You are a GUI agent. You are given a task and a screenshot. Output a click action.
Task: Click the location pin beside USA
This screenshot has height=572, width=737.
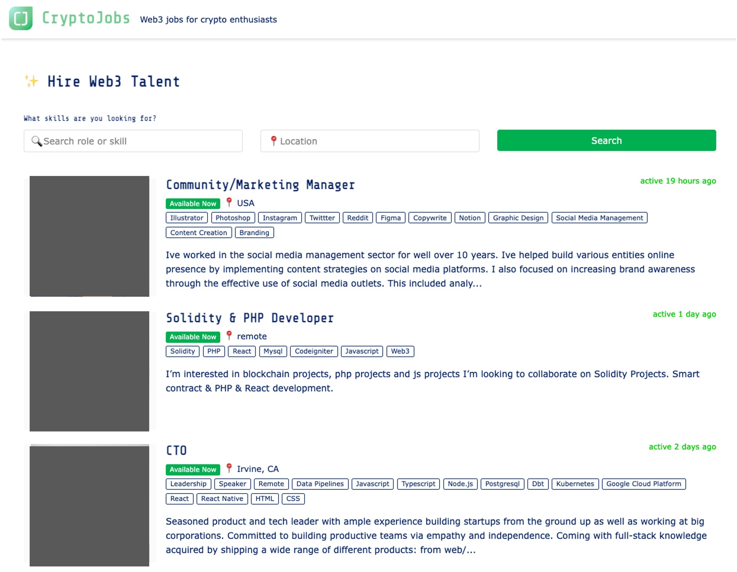click(x=229, y=202)
